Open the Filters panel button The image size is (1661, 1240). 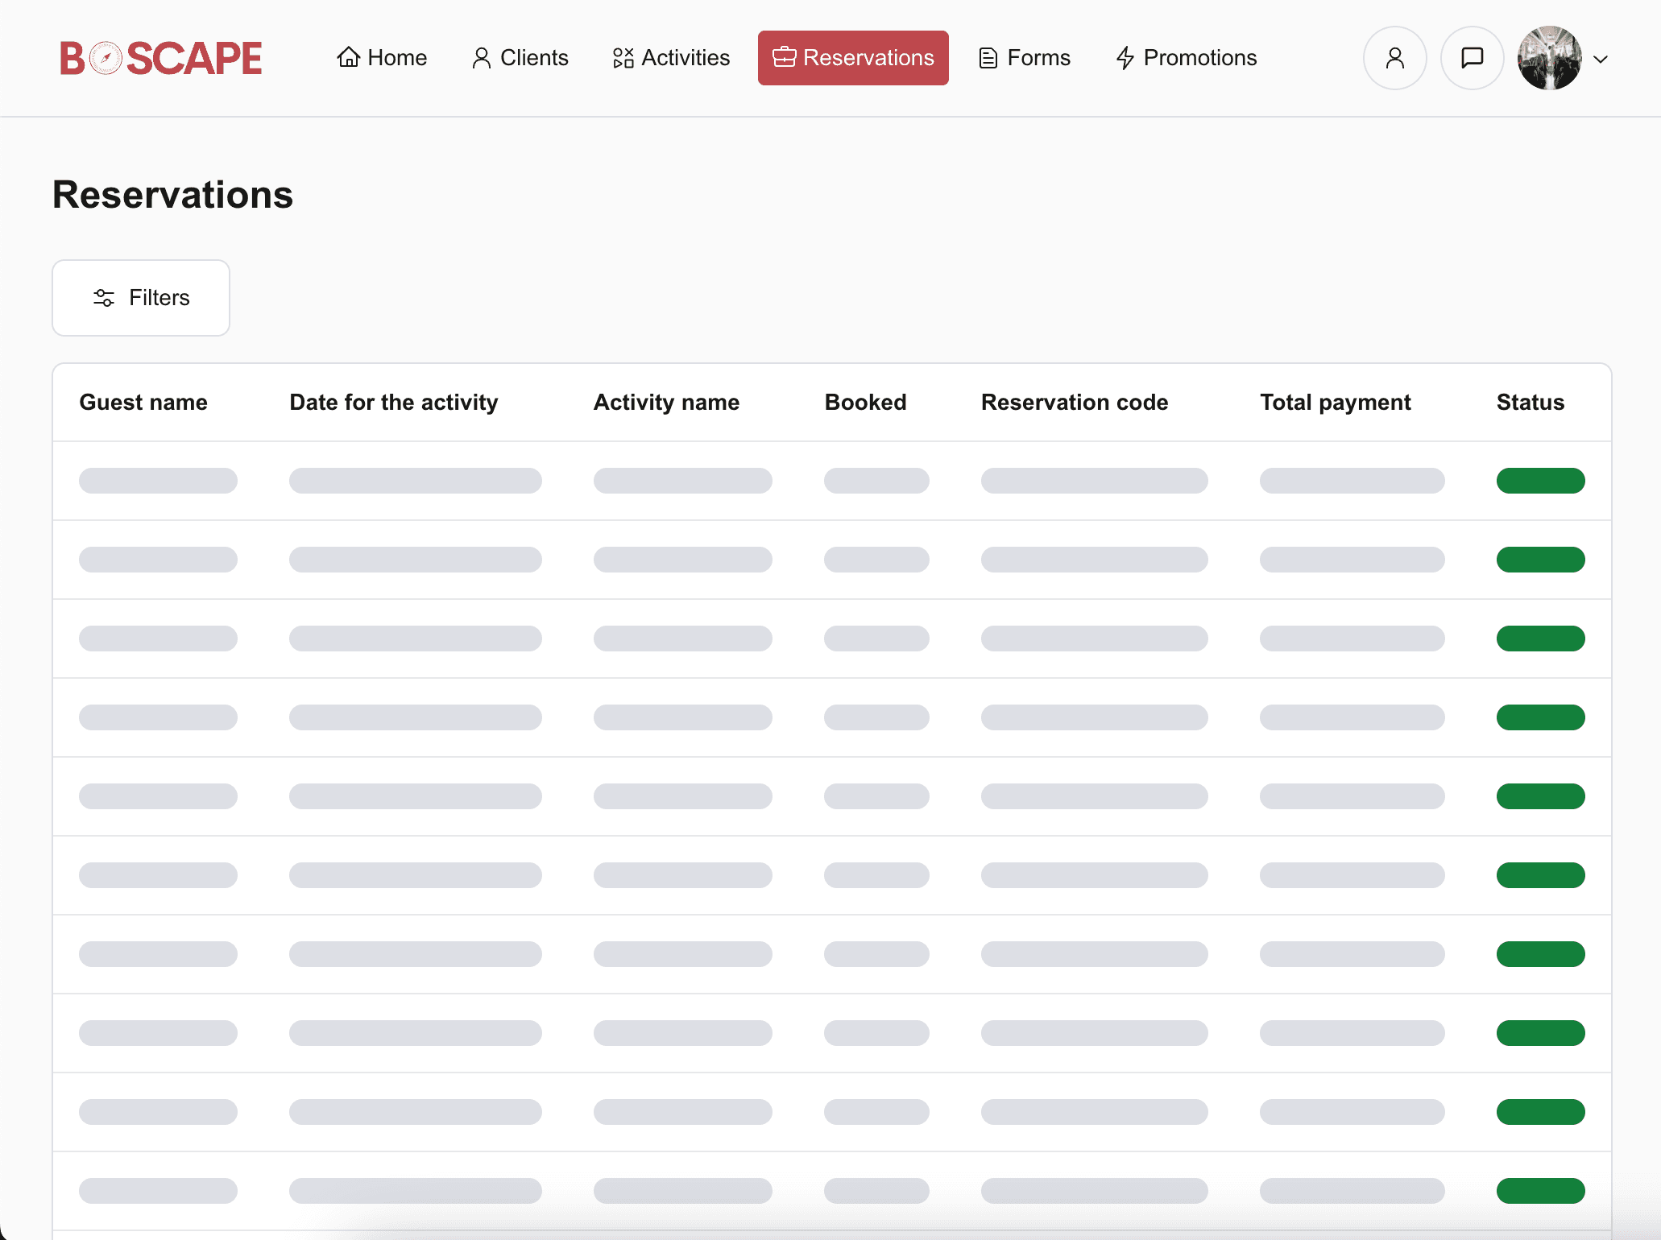(141, 298)
